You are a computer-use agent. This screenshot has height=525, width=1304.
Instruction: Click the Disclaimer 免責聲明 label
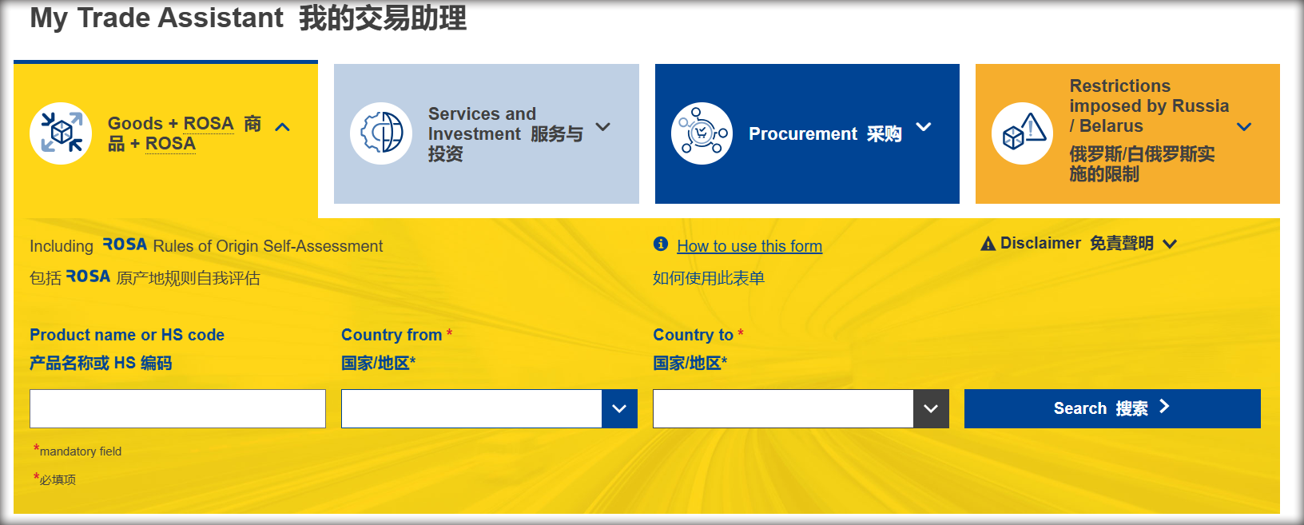[x=1076, y=243]
